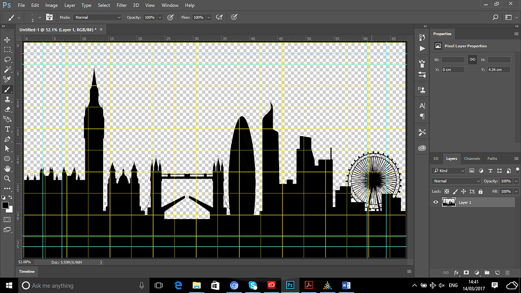Open the Edit Toolbar ellipsis menu
Image resolution: width=521 pixels, height=293 pixels.
(7, 188)
